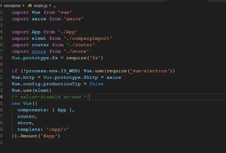Image resolution: width=226 pixels, height=153 pixels.
Task: Click the main.js breadcrumb item
Action: 40,5
